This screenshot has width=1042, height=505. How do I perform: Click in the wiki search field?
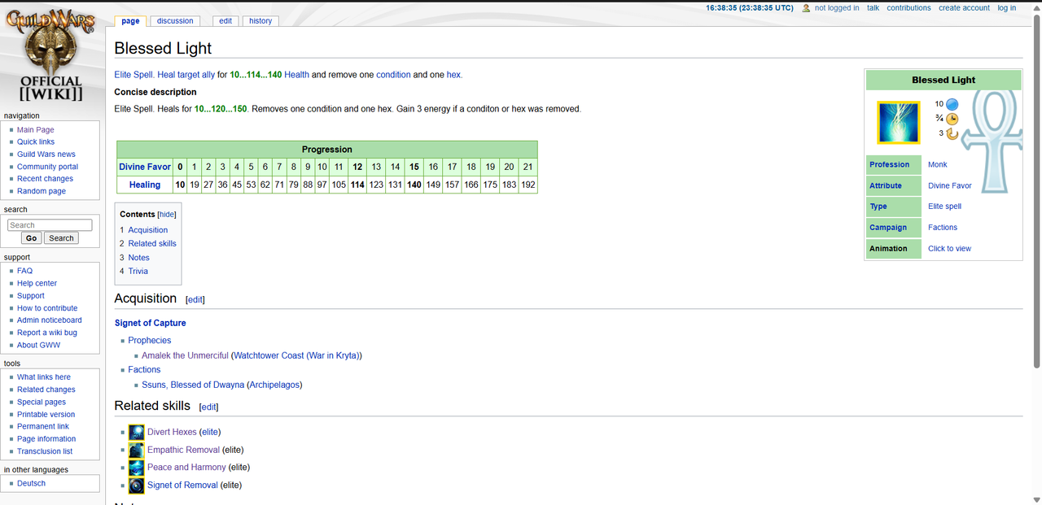[50, 225]
